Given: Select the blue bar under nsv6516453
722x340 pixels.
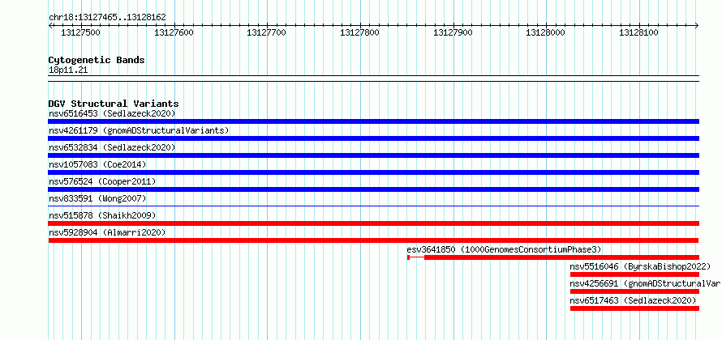Looking at the screenshot, I should coord(373,121).
